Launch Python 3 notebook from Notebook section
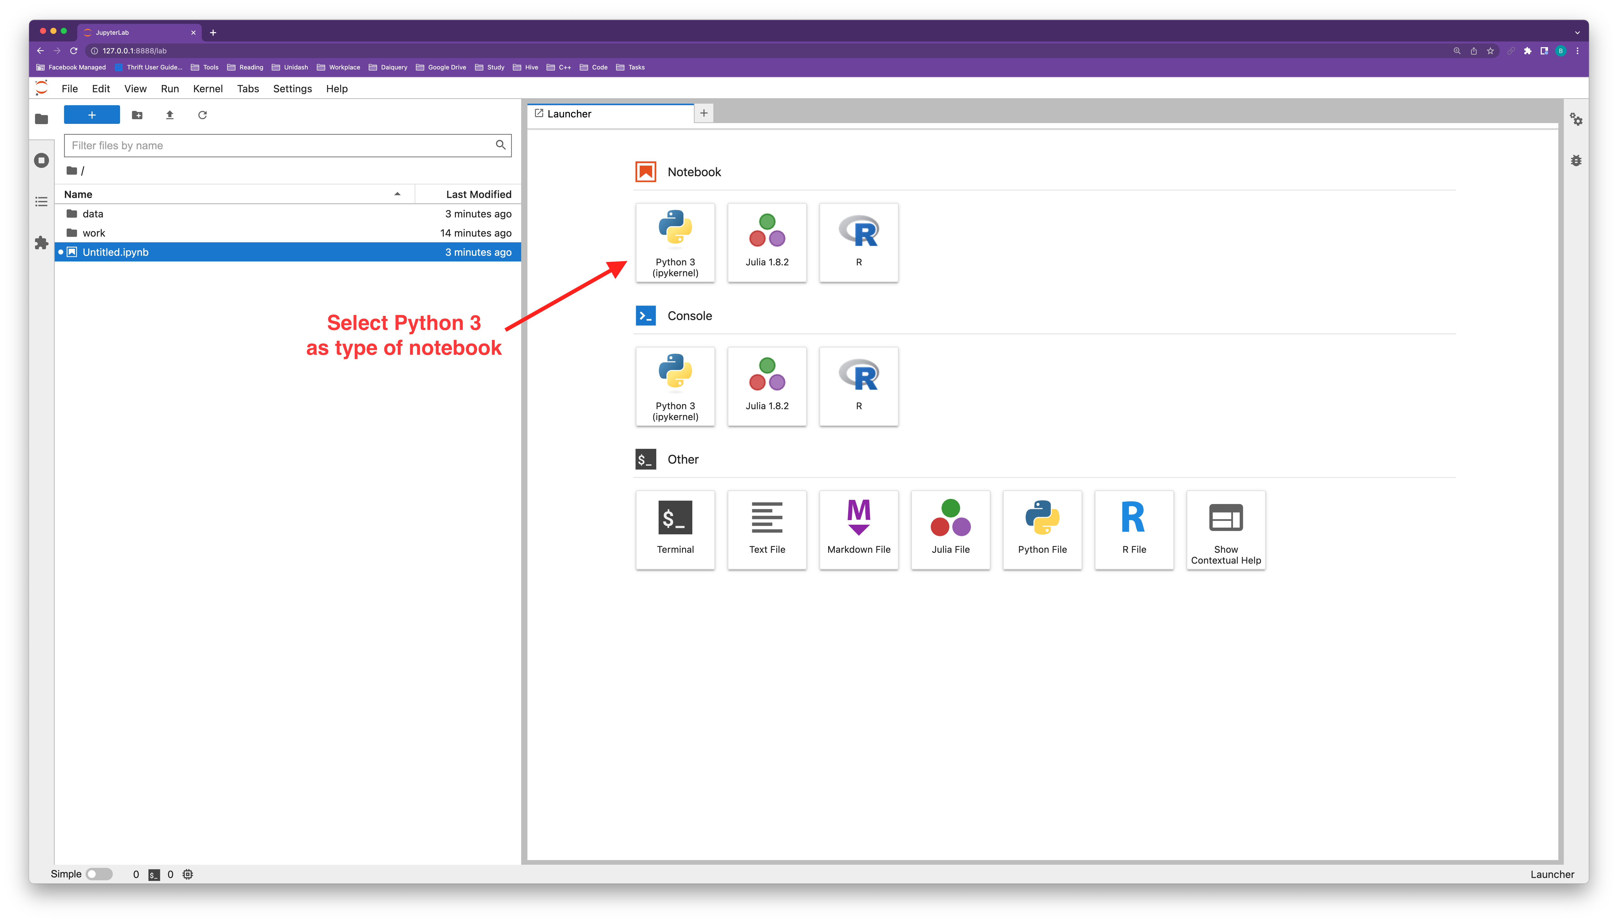 (x=675, y=243)
